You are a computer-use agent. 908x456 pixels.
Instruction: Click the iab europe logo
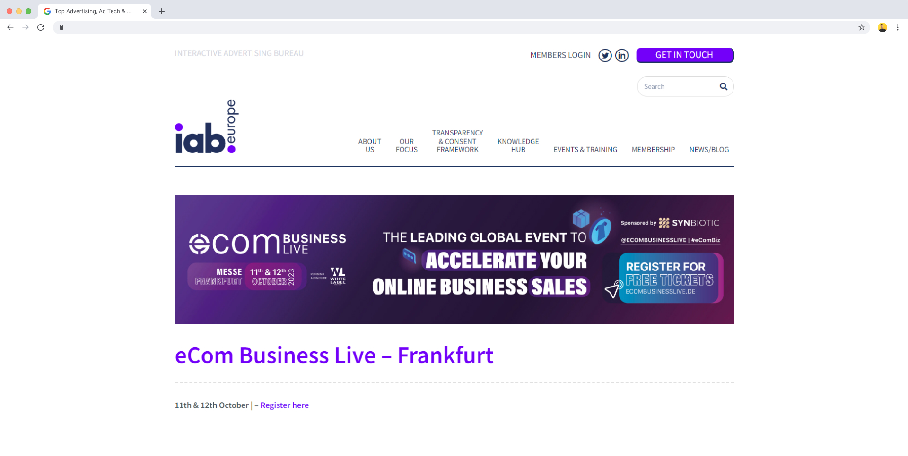click(207, 127)
